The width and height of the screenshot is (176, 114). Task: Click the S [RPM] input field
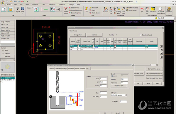point(124,79)
